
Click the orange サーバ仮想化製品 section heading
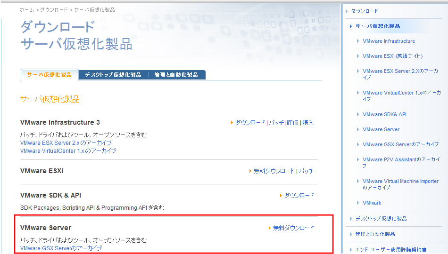(x=50, y=99)
